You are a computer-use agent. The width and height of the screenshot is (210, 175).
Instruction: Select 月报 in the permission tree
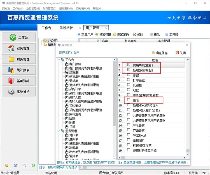72,127
